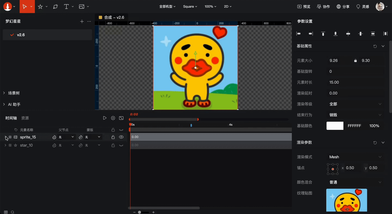This screenshot has width=392, height=214.
Task: Lock the sprite_15 layer
Action: pos(113,137)
